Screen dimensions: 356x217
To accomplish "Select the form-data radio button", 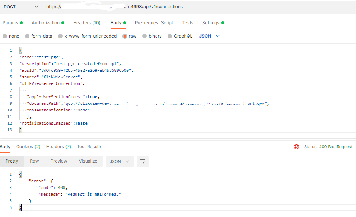I will (x=27, y=36).
